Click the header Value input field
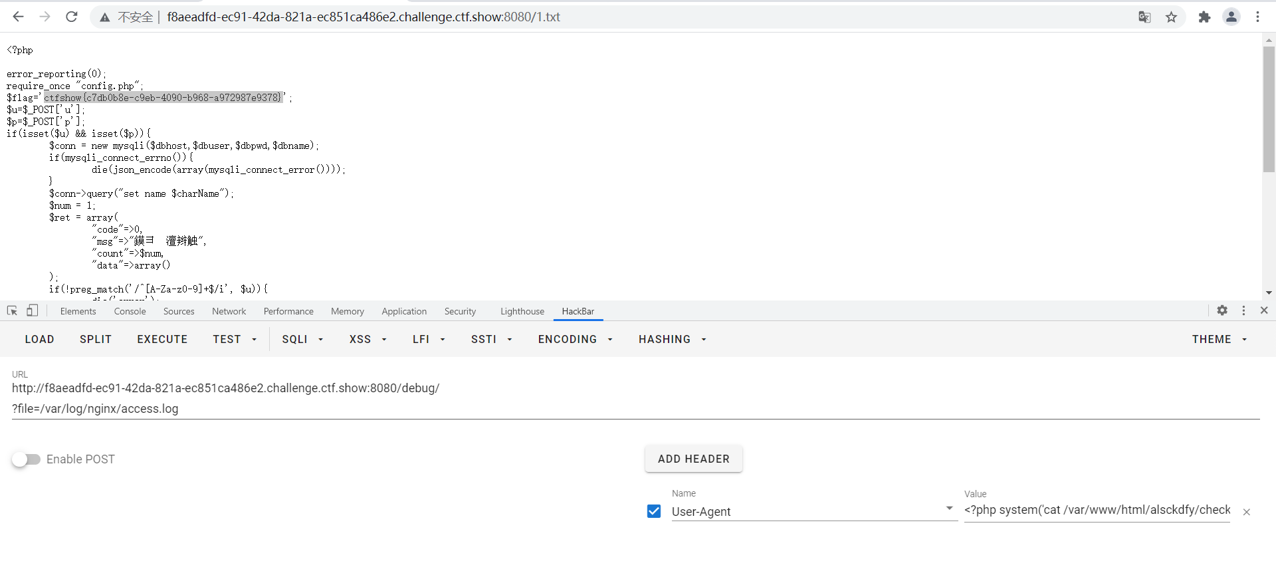The image size is (1276, 585). pyautogui.click(x=1097, y=510)
